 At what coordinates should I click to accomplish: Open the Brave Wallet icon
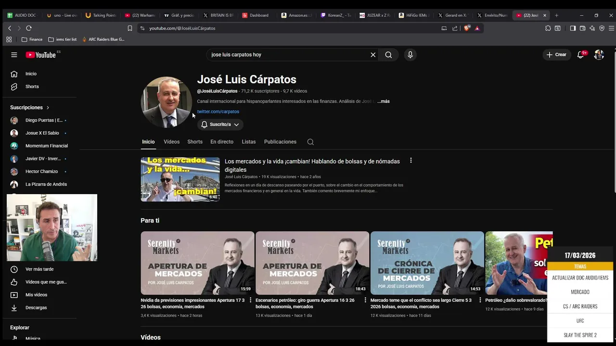(582, 28)
